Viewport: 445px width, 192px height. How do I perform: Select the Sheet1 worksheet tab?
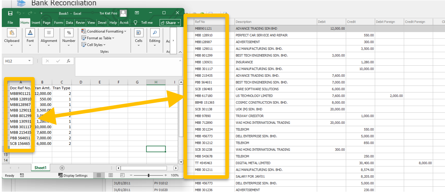[40, 168]
